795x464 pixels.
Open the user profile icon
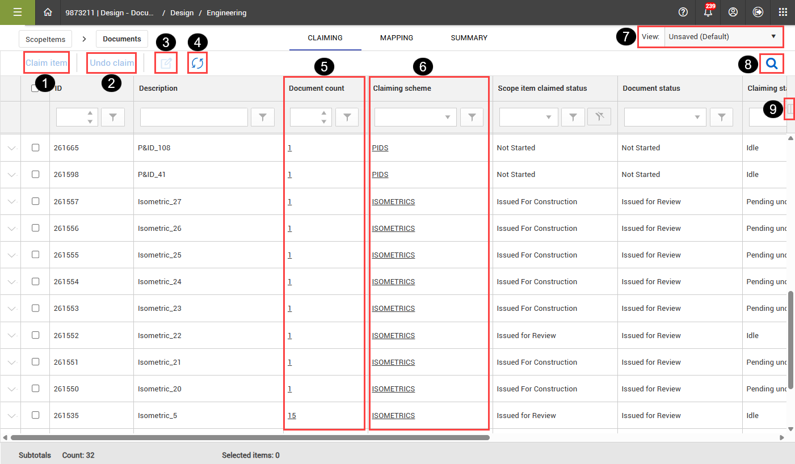pos(733,12)
